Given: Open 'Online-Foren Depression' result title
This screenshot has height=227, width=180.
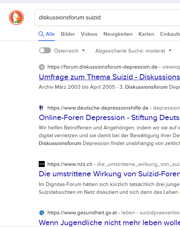Looking at the screenshot, I should (110, 117).
